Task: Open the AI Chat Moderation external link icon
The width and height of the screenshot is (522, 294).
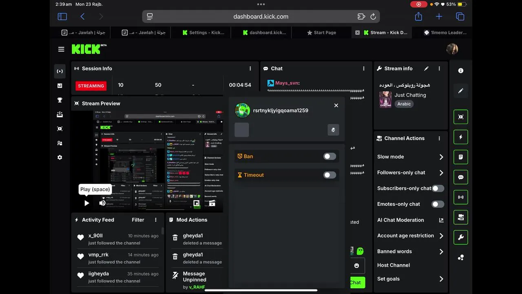Action: point(441,220)
